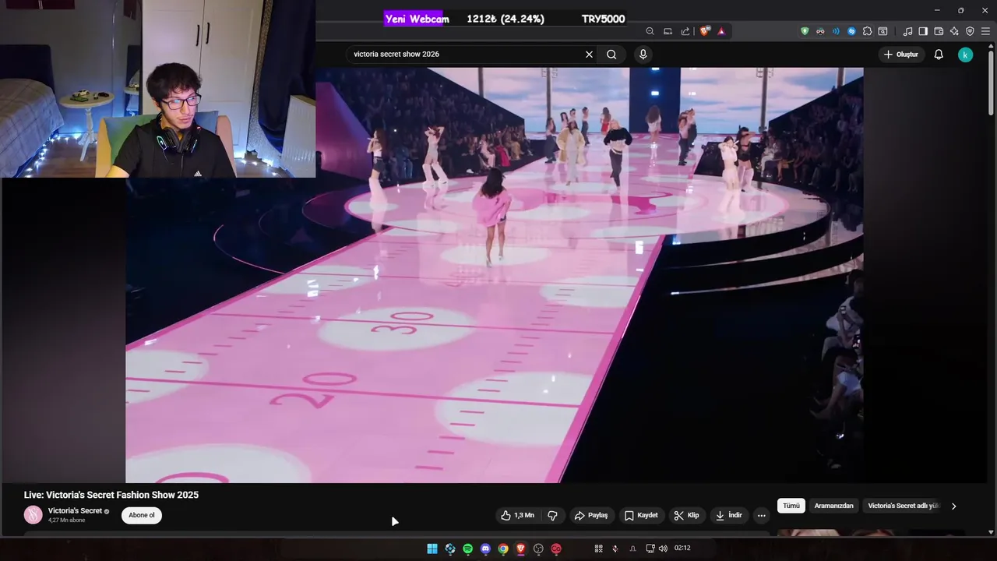Select the Victoria's Secret adlı chip

[904, 506]
